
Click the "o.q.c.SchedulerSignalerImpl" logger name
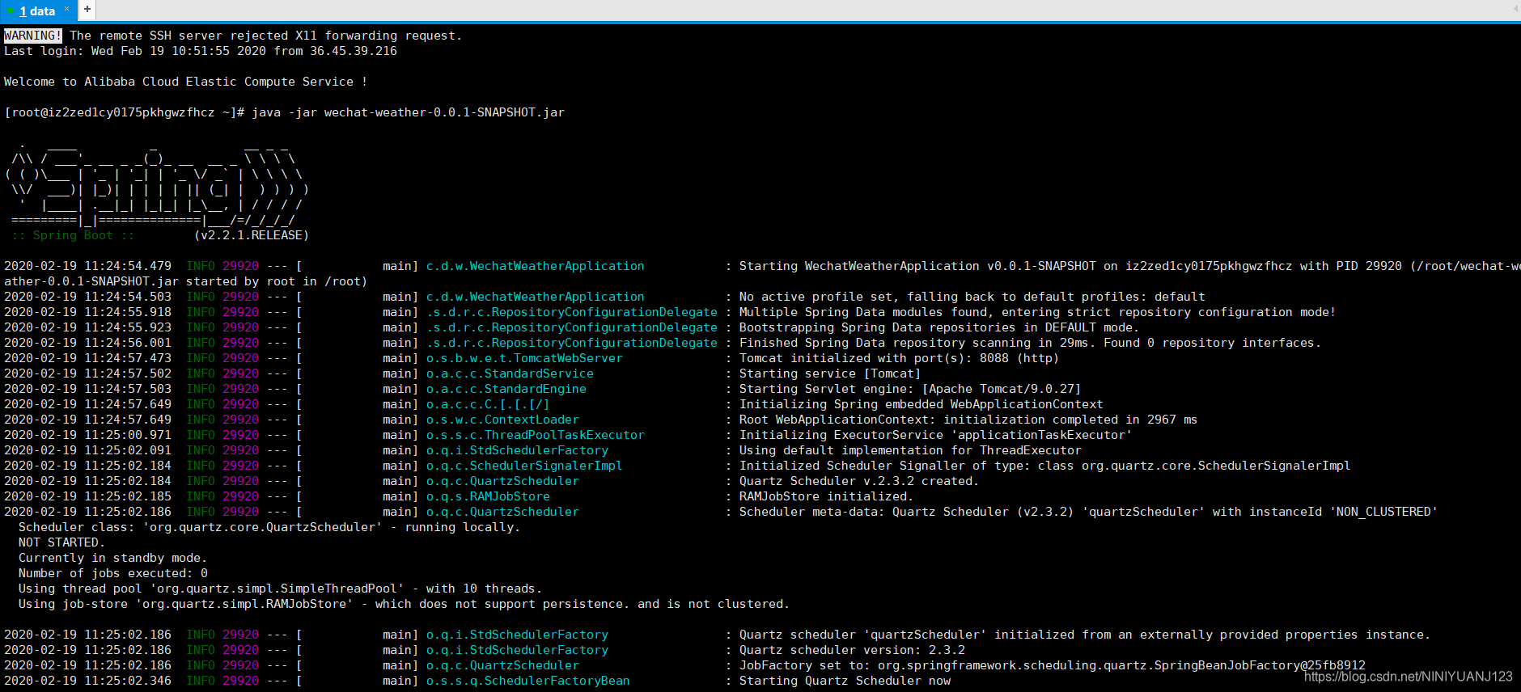pos(524,466)
